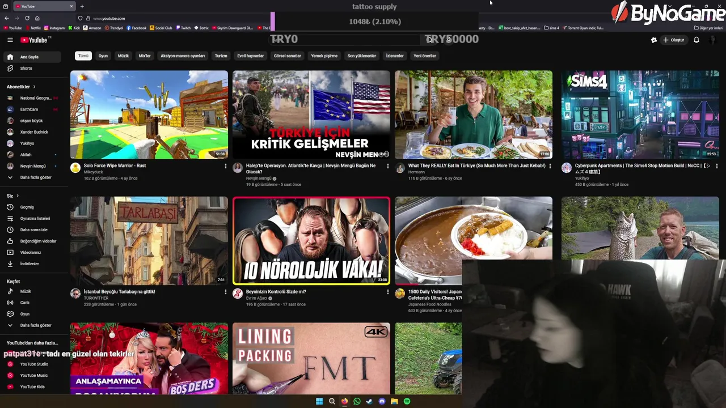The image size is (726, 408).
Task: Open Netflix bookmark
Action: click(x=33, y=28)
